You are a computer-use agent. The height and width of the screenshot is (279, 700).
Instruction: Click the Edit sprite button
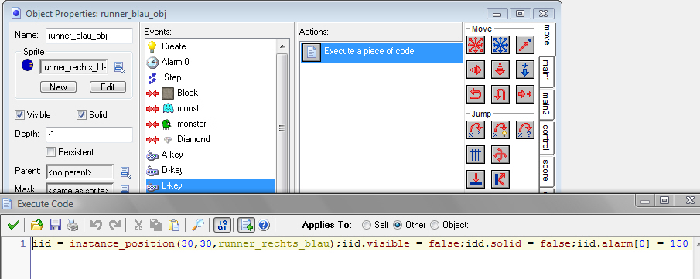[x=108, y=87]
